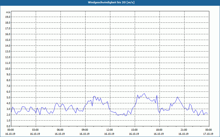Click the m/s unit label
The image size is (220, 137).
click(8, 12)
